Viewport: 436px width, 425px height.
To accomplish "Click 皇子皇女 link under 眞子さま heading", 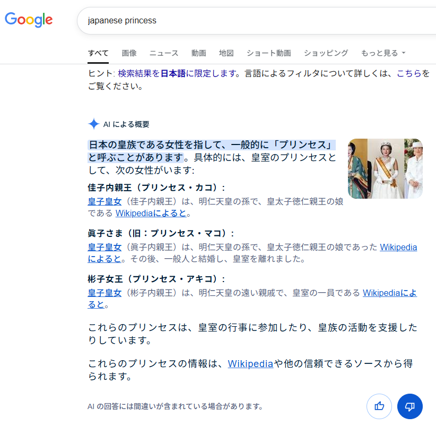I will [x=104, y=247].
